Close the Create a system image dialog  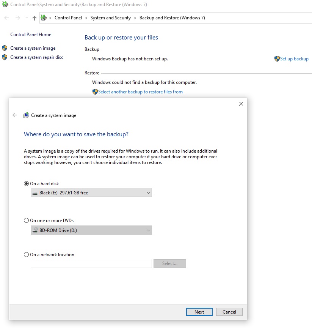coord(241,104)
